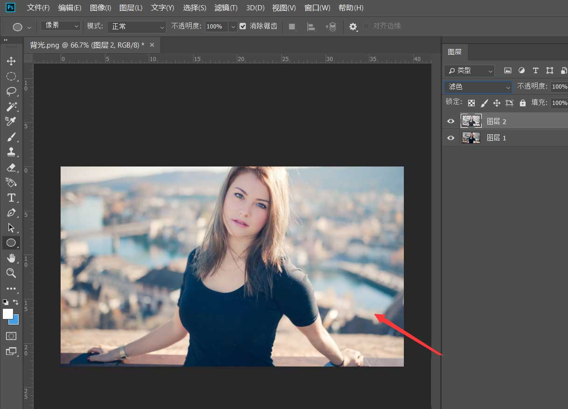Lock all properties of the selected layer

click(522, 103)
